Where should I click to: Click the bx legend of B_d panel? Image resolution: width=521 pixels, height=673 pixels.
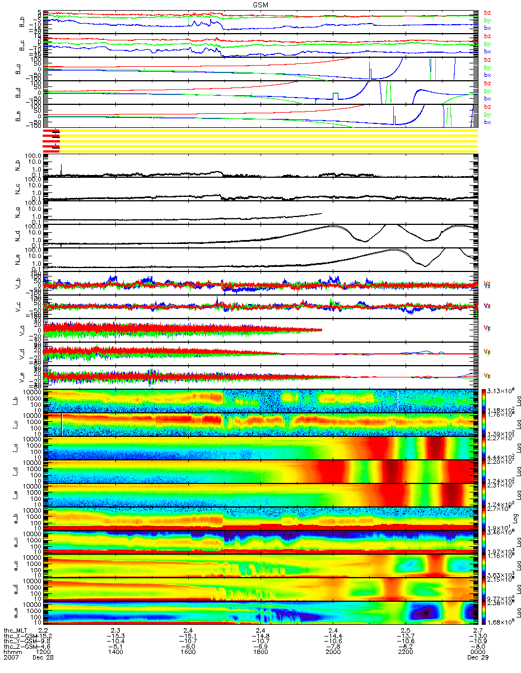(x=487, y=98)
